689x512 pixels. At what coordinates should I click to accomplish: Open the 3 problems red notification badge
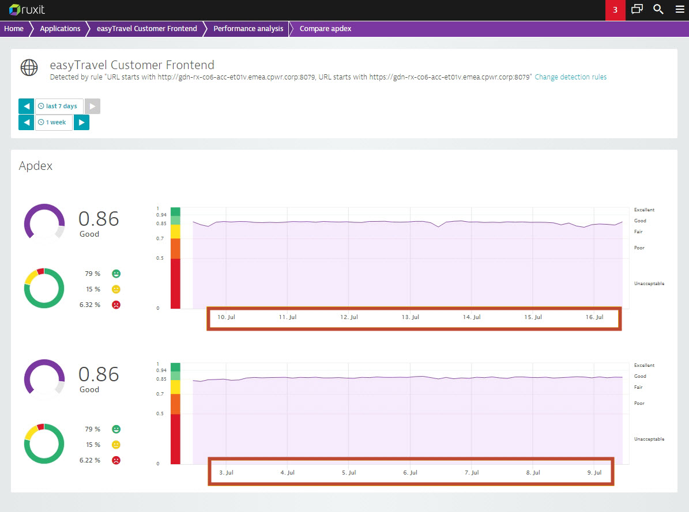[615, 10]
